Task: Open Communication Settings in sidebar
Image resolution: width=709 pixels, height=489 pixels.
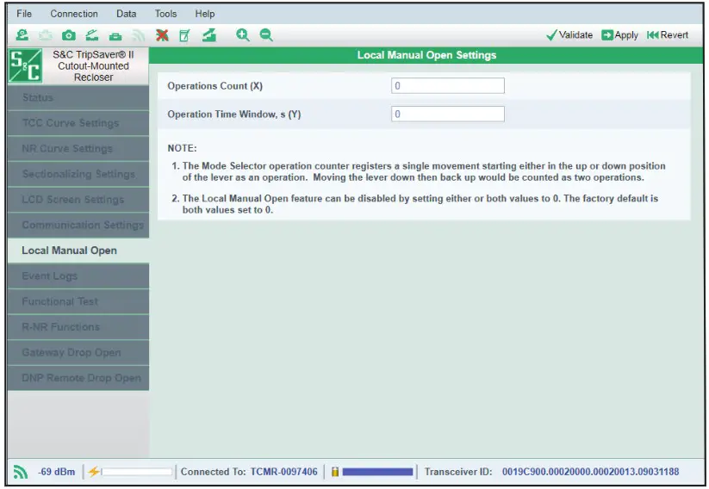Action: [78, 225]
